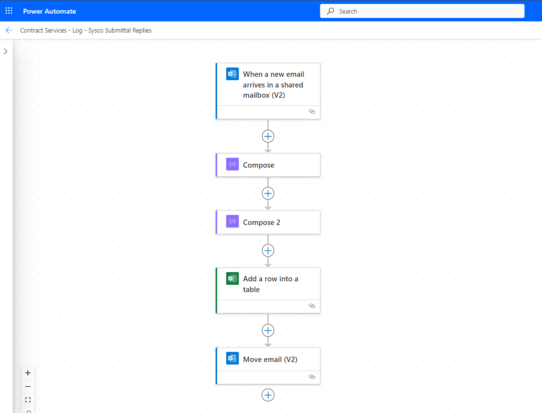The image size is (542, 413).
Task: Select the flow name 'Contract Services - Log - Sysco Submittal Replies'
Action: tap(86, 31)
